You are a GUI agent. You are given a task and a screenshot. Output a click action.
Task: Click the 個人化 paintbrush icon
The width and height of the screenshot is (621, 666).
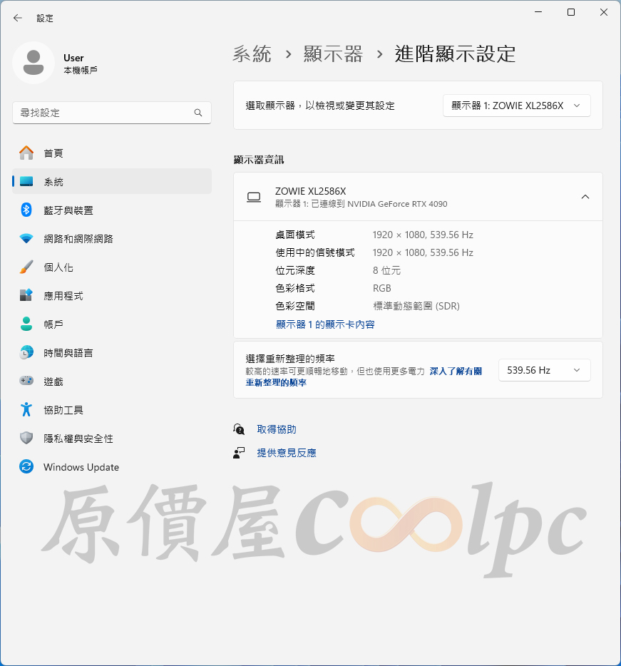tap(26, 267)
